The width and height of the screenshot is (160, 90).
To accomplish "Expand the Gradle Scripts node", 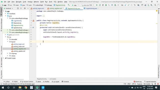I will (x=3, y=58).
